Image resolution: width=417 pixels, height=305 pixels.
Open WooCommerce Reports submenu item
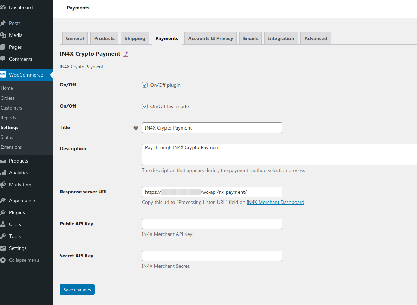click(8, 118)
